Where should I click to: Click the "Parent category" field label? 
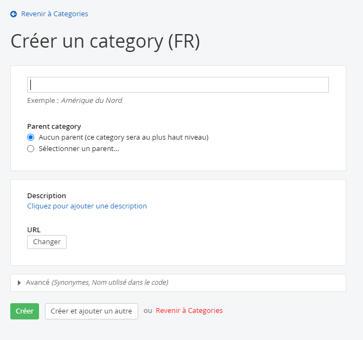[x=54, y=127]
